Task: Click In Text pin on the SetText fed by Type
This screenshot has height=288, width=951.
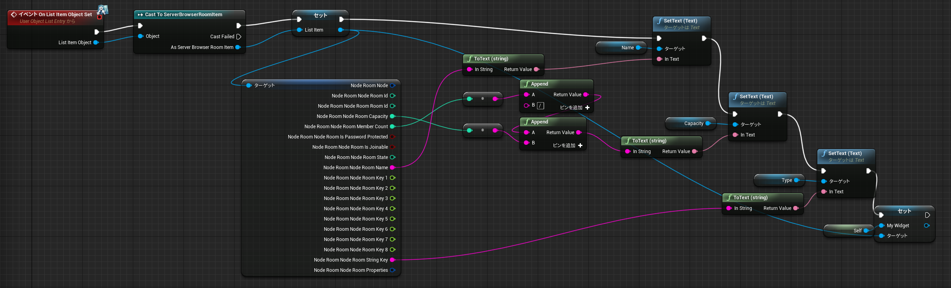Action: 824,192
